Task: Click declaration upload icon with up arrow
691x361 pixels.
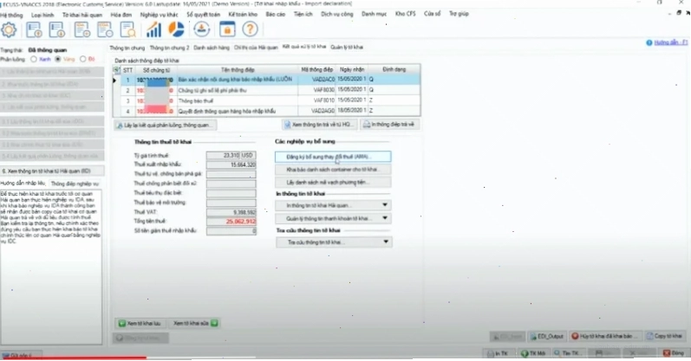Action: [x=34, y=29]
